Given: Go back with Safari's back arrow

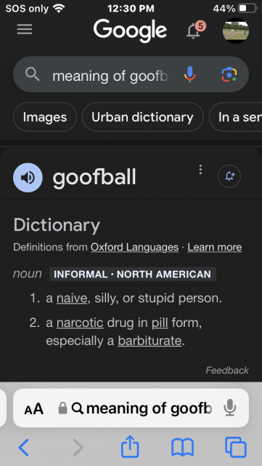Looking at the screenshot, I should coord(24,447).
